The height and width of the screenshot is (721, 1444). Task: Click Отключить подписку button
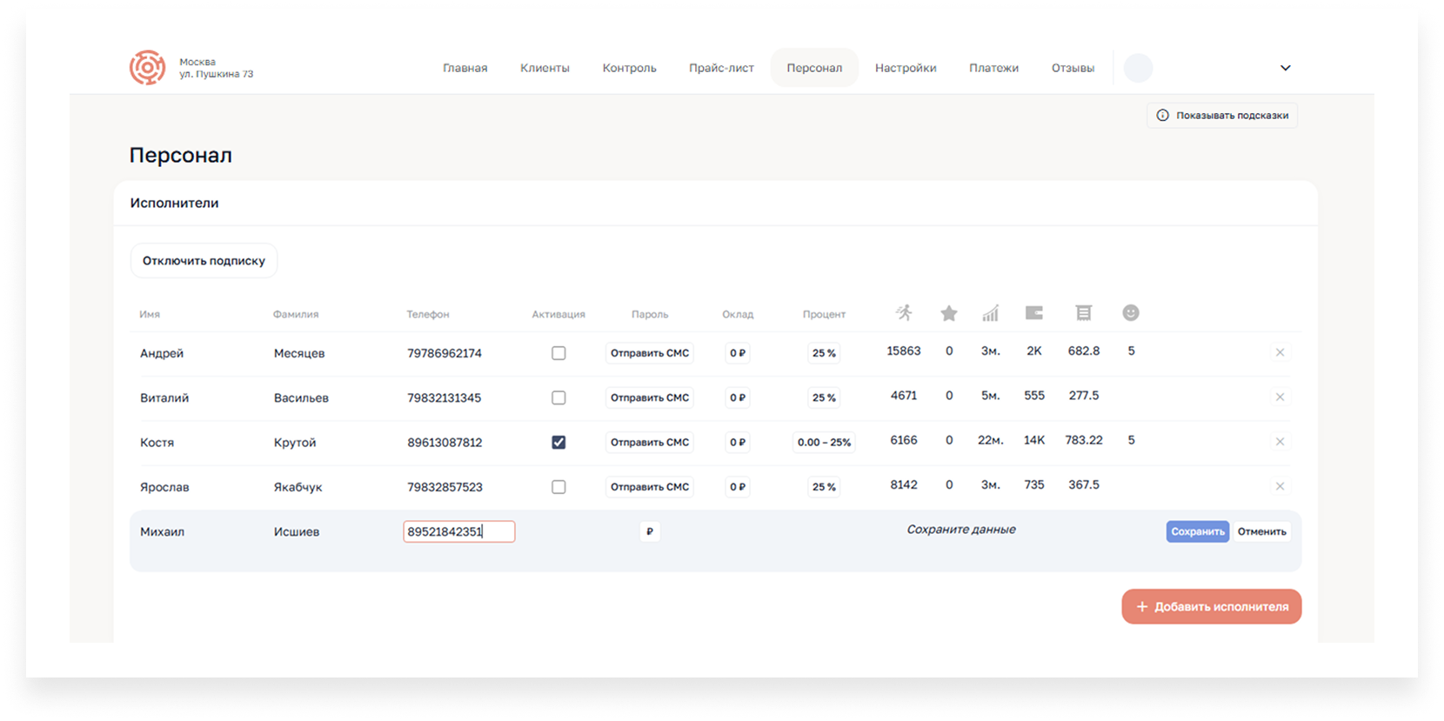[x=204, y=261]
